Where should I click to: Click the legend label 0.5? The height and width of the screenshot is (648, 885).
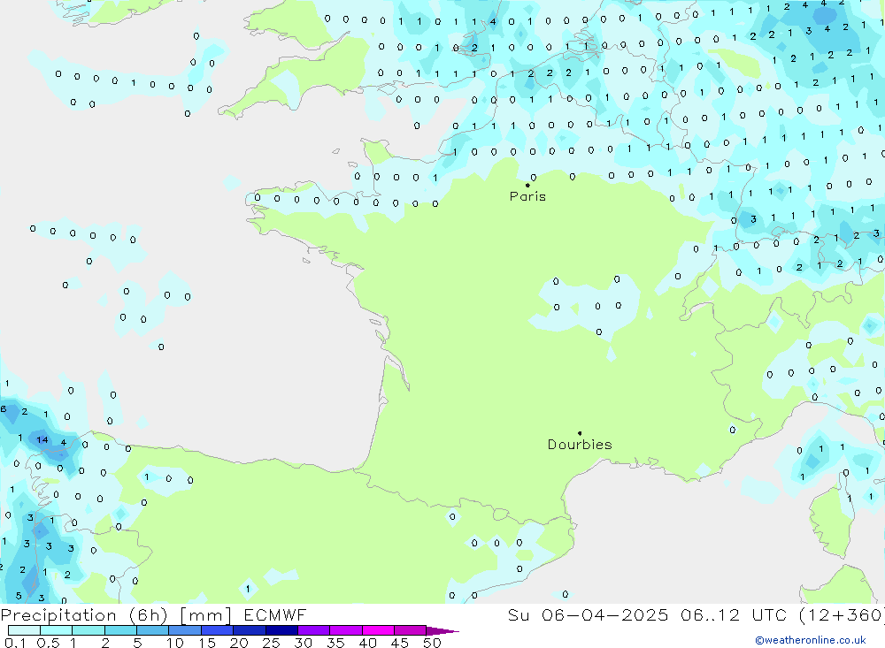click(x=48, y=643)
